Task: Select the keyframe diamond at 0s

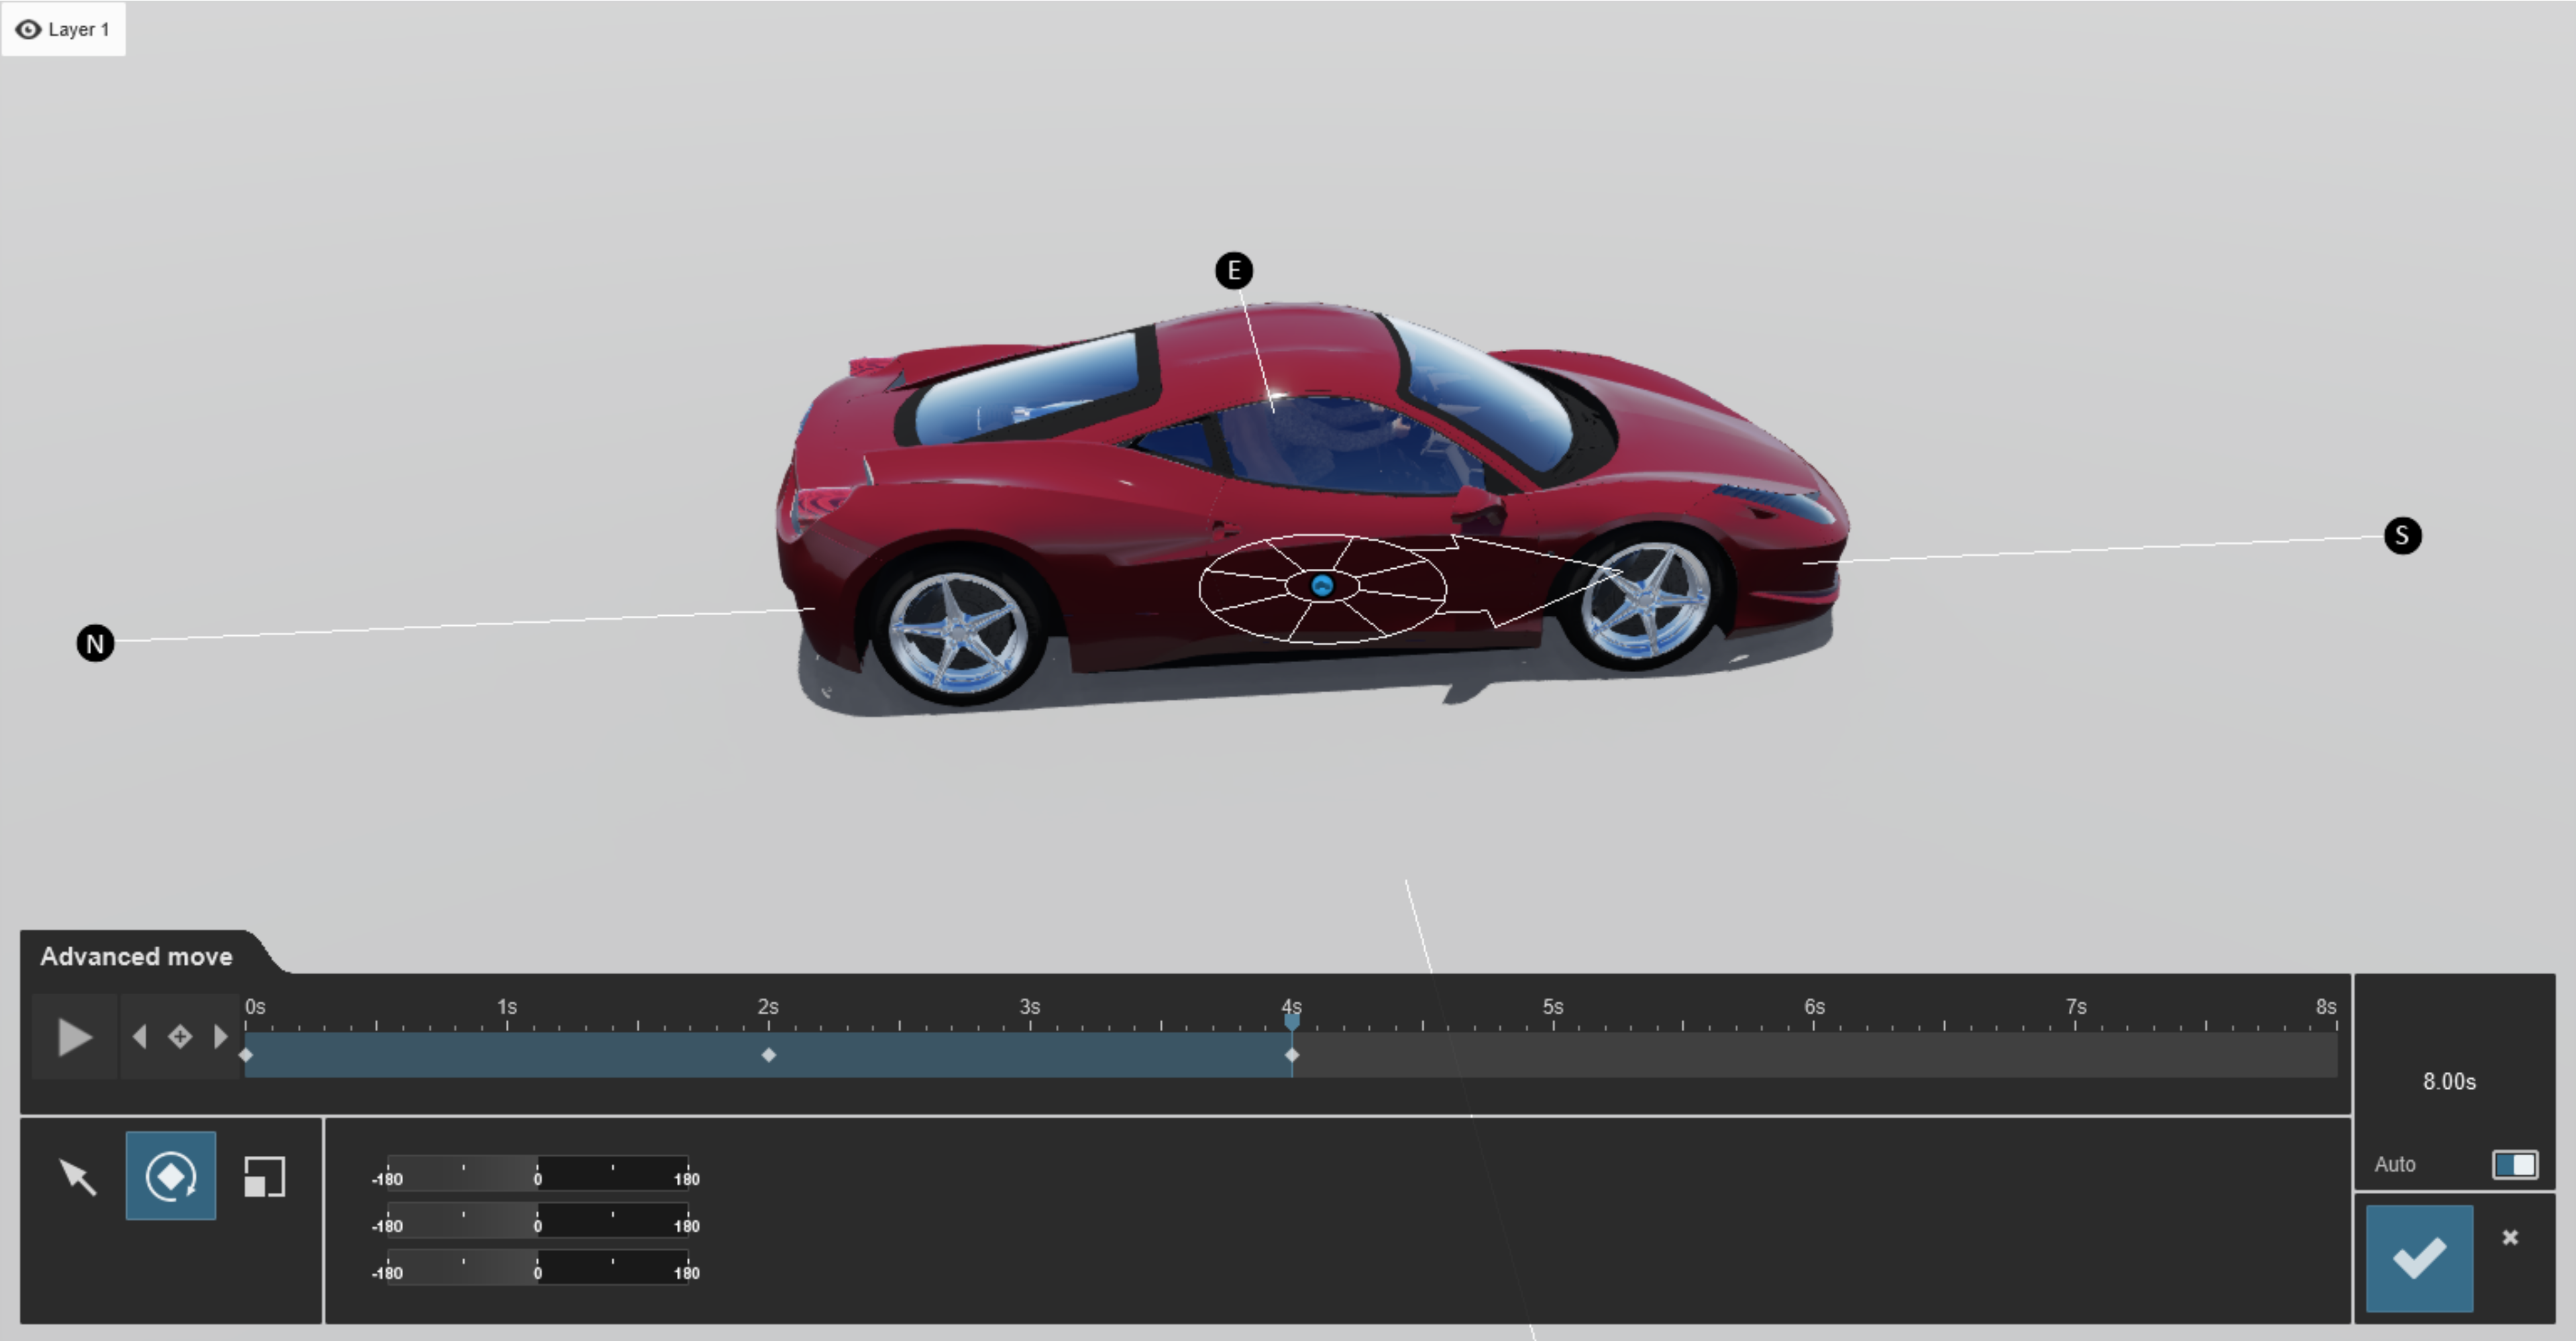Action: click(x=247, y=1055)
